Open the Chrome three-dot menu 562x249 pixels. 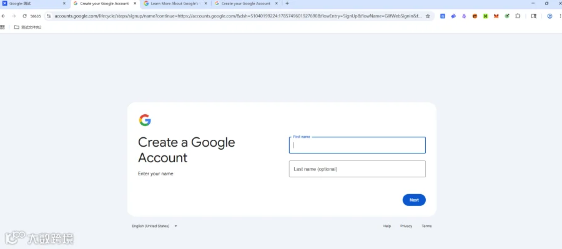pyautogui.click(x=560, y=16)
